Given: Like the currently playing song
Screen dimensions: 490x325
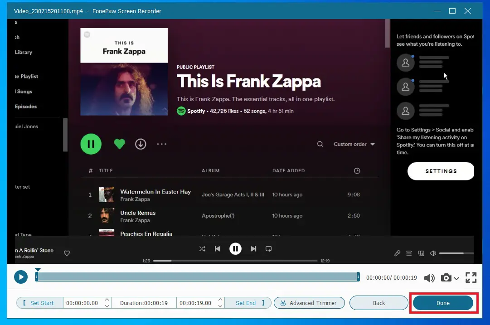Looking at the screenshot, I should click(67, 253).
